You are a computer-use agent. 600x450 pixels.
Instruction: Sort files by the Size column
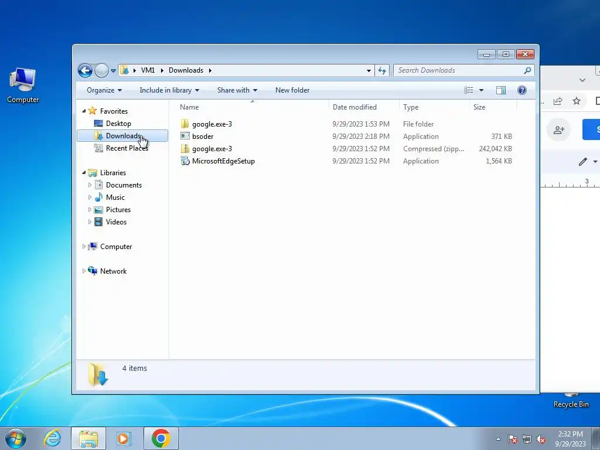493,107
